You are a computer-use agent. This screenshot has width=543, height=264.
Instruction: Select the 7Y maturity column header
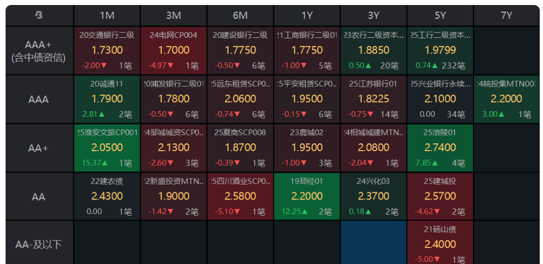[x=506, y=16]
